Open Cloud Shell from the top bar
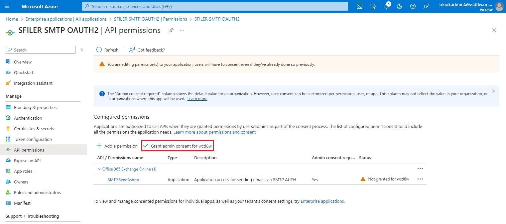 pos(359,6)
